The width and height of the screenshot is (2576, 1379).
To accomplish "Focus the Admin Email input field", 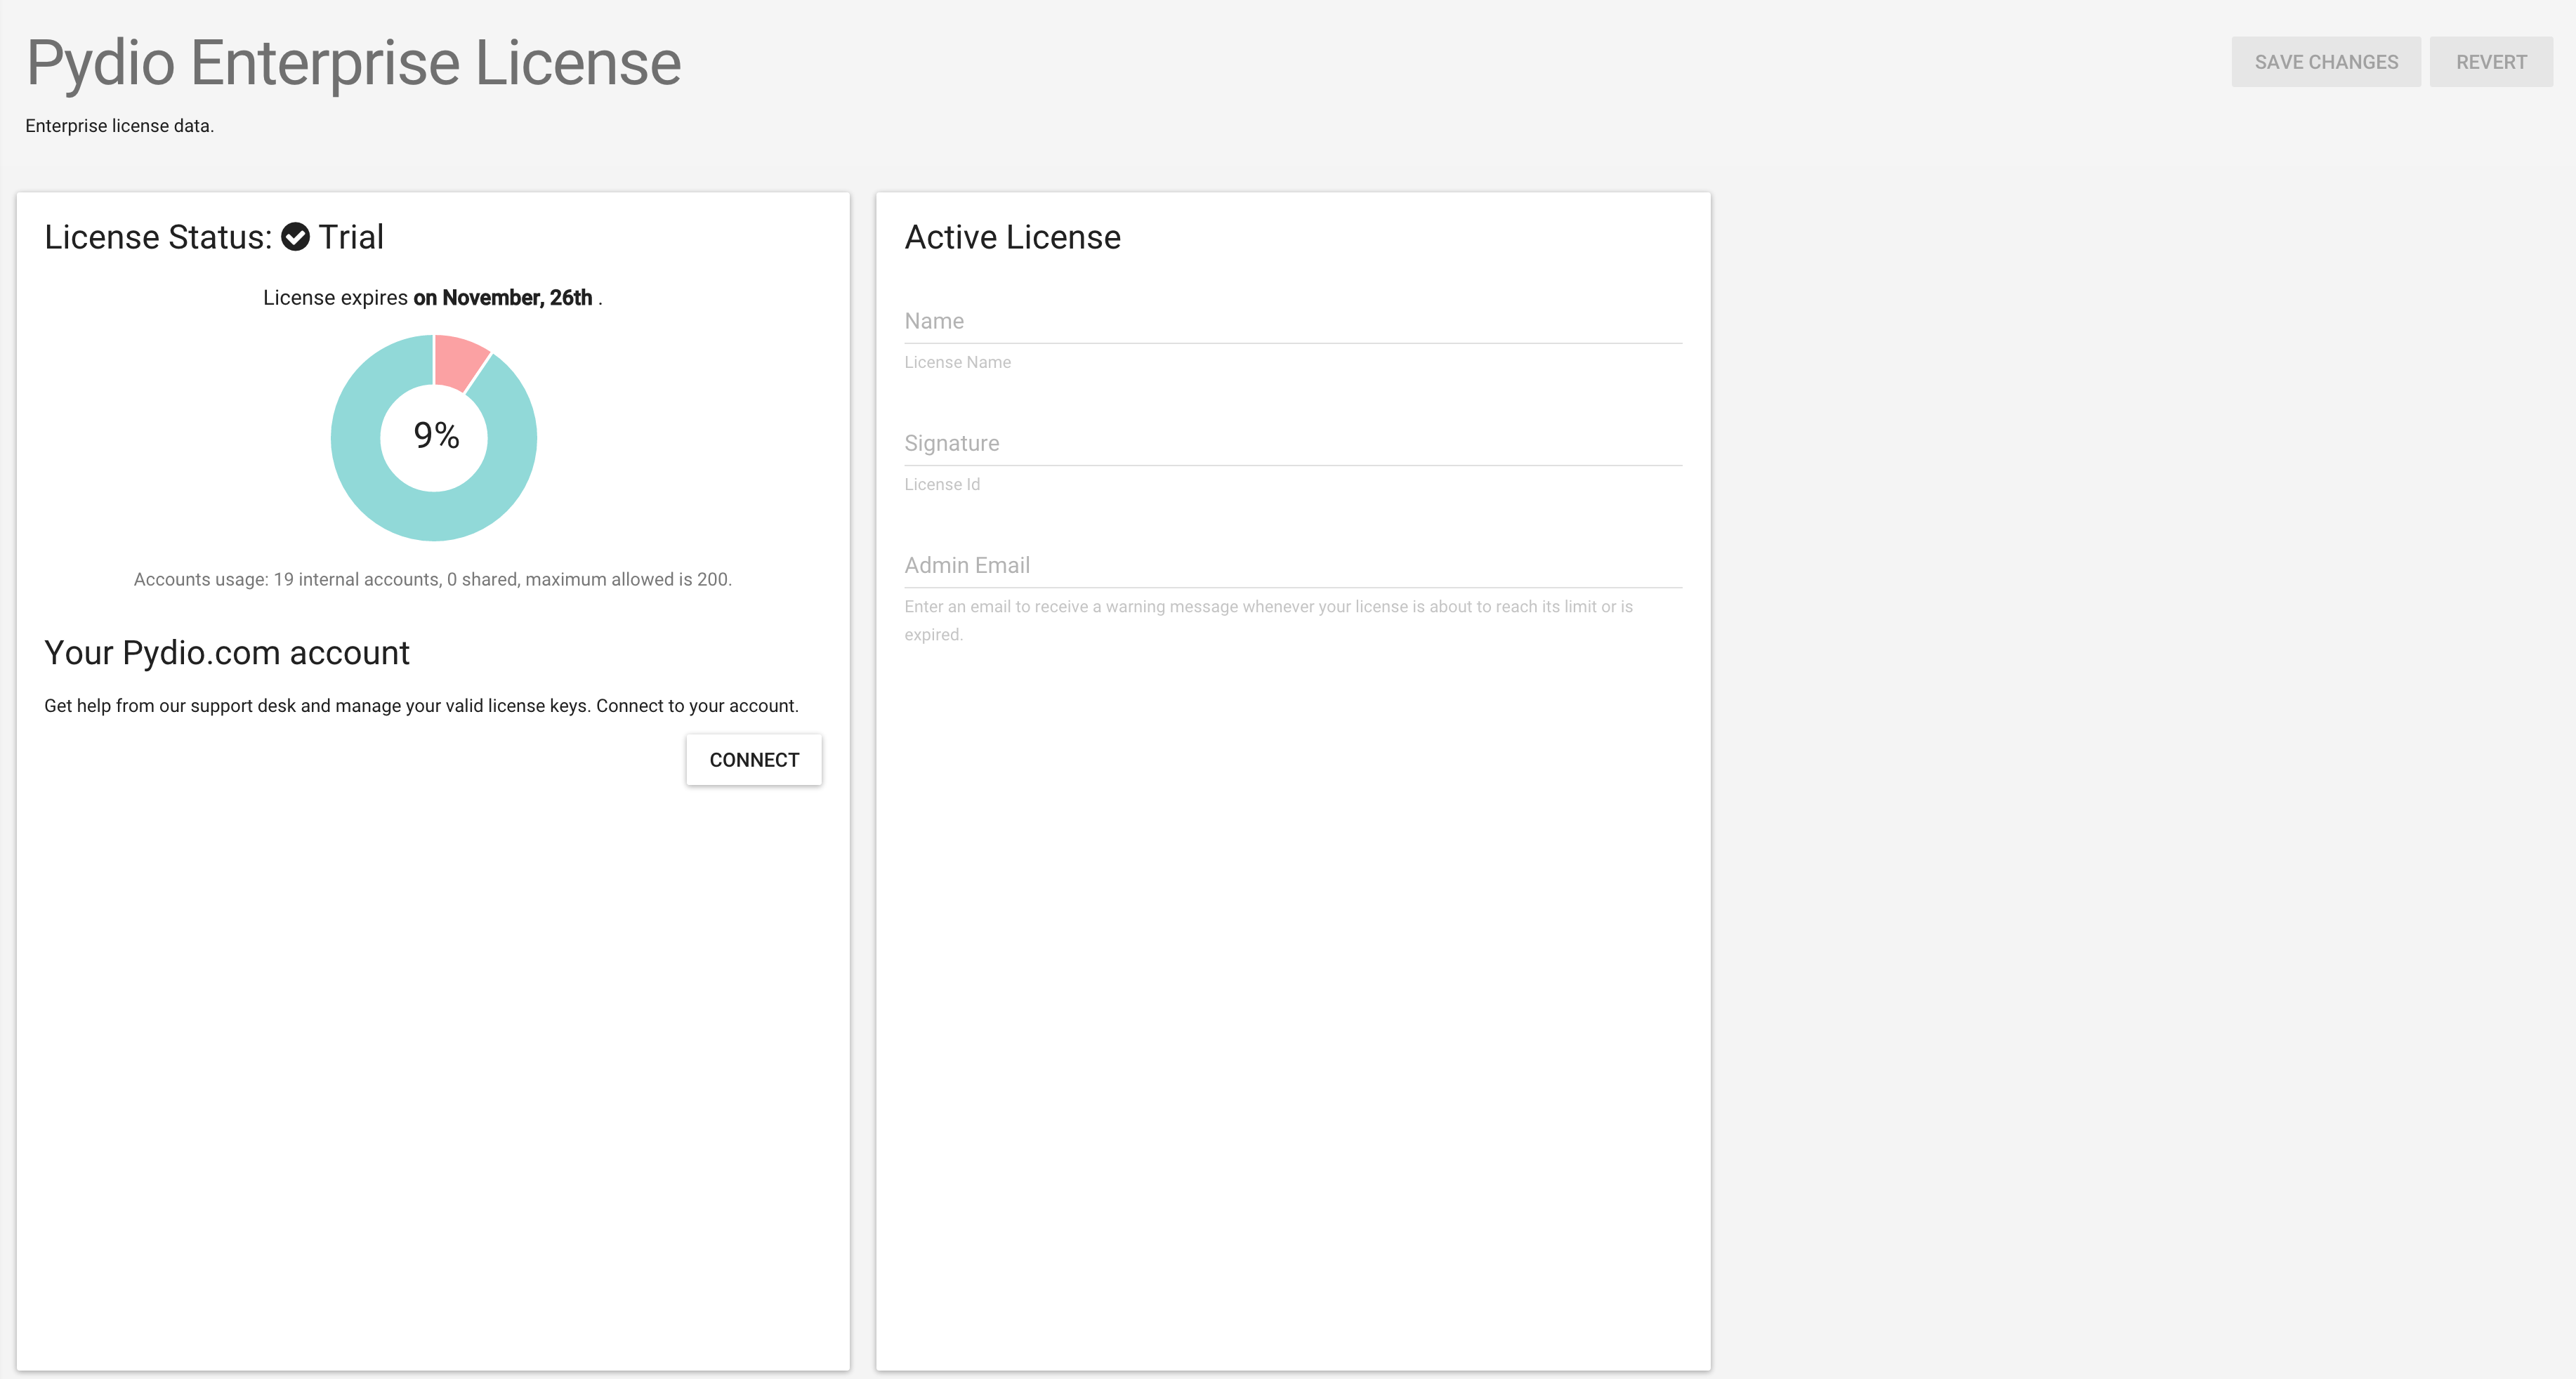I will pos(1293,565).
